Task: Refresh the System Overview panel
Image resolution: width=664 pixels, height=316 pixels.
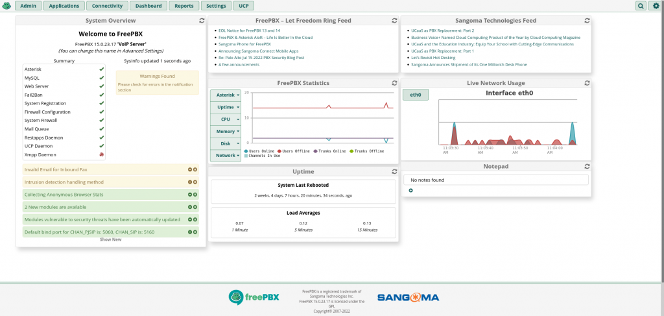Action: click(202, 20)
